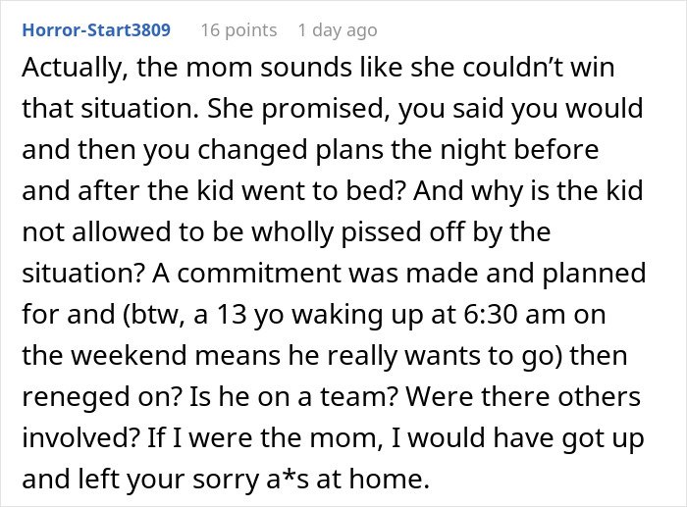The width and height of the screenshot is (687, 507).
Task: Open the Horror-Start3809 user profile
Action: [x=94, y=30]
